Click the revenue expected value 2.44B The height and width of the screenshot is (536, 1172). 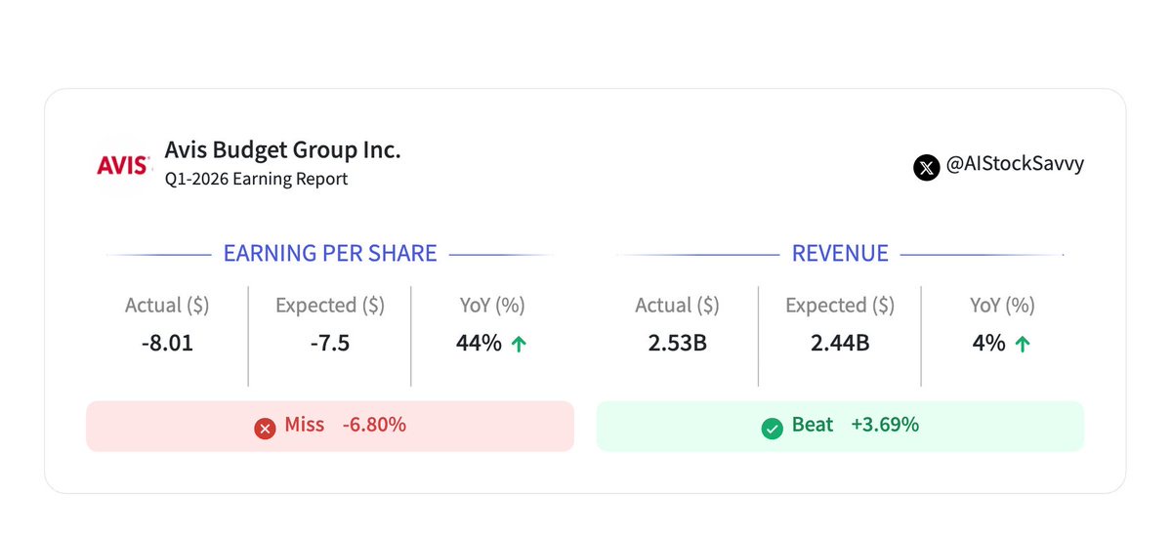point(840,344)
